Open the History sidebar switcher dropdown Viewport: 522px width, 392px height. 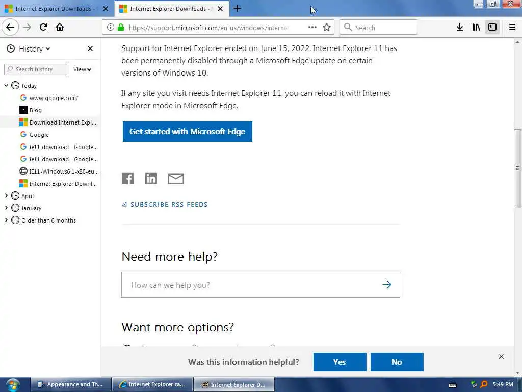tap(29, 48)
